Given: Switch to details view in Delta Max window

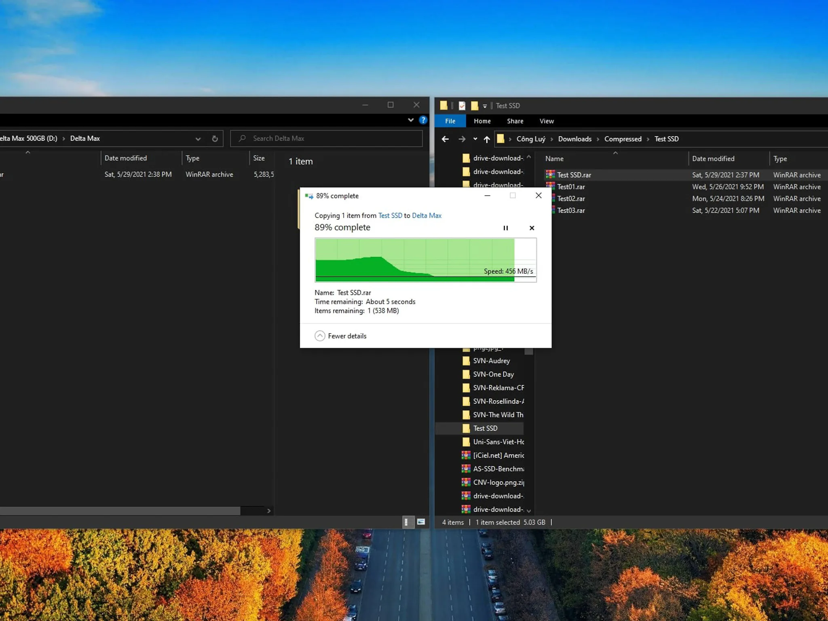Looking at the screenshot, I should (x=408, y=522).
